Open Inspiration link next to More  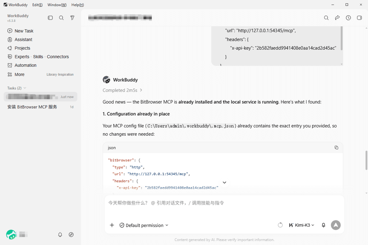(66, 74)
